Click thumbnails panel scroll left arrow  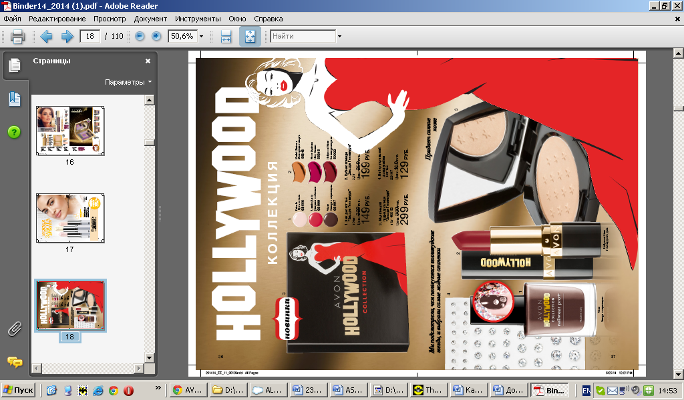[x=37, y=368]
